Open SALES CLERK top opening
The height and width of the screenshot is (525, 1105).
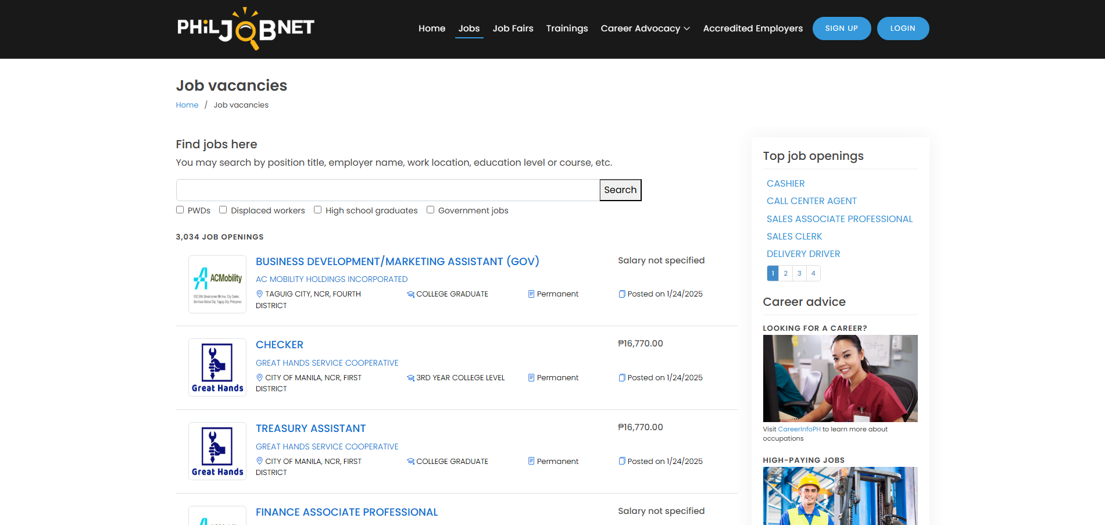pyautogui.click(x=794, y=237)
